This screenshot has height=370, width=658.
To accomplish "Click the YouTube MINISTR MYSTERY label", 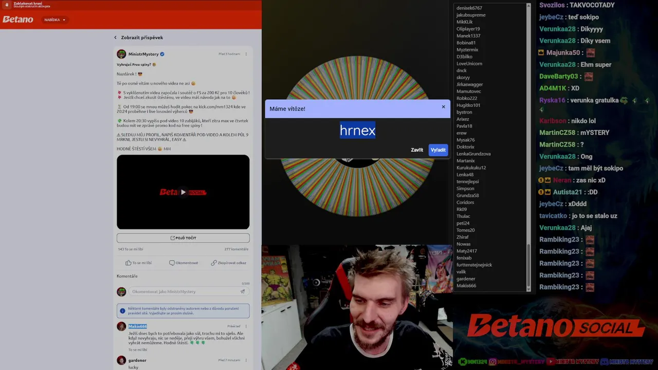I will (x=572, y=362).
